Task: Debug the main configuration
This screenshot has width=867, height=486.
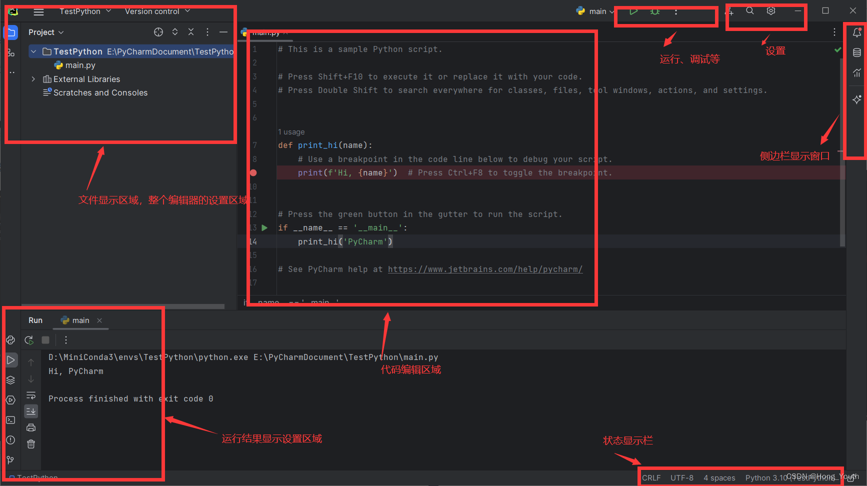Action: (654, 11)
